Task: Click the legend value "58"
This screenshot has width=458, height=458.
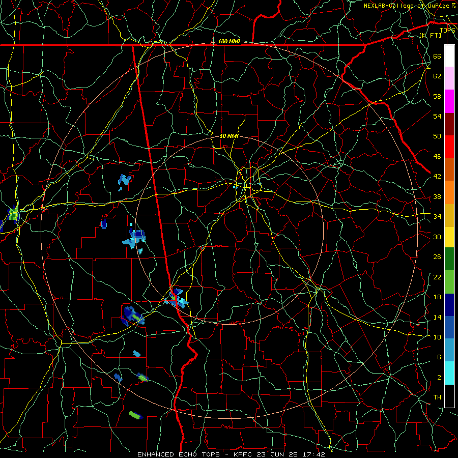Action: point(437,96)
